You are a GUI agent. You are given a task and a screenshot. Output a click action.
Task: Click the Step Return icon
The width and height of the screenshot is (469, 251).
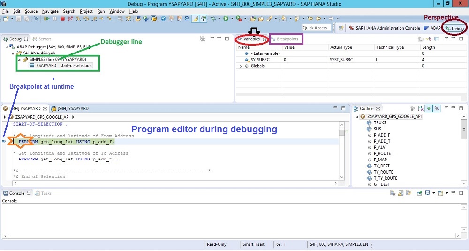click(94, 19)
